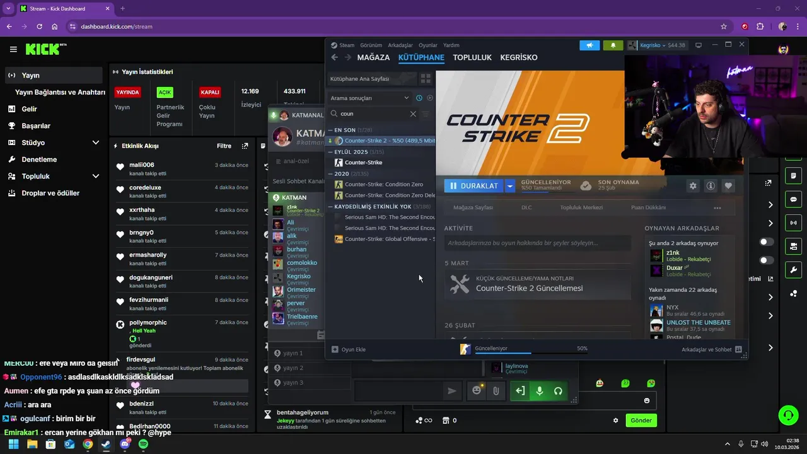Open Kick sidebar wrench tools icon

point(793,270)
